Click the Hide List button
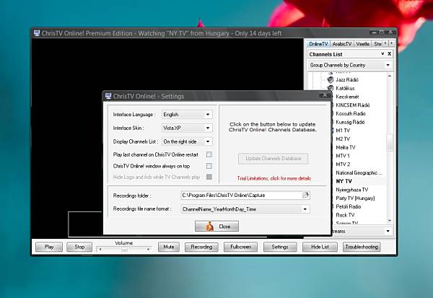 [x=320, y=247]
